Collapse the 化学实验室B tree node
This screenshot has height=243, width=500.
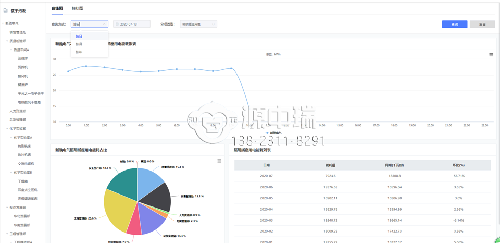coord(11,173)
